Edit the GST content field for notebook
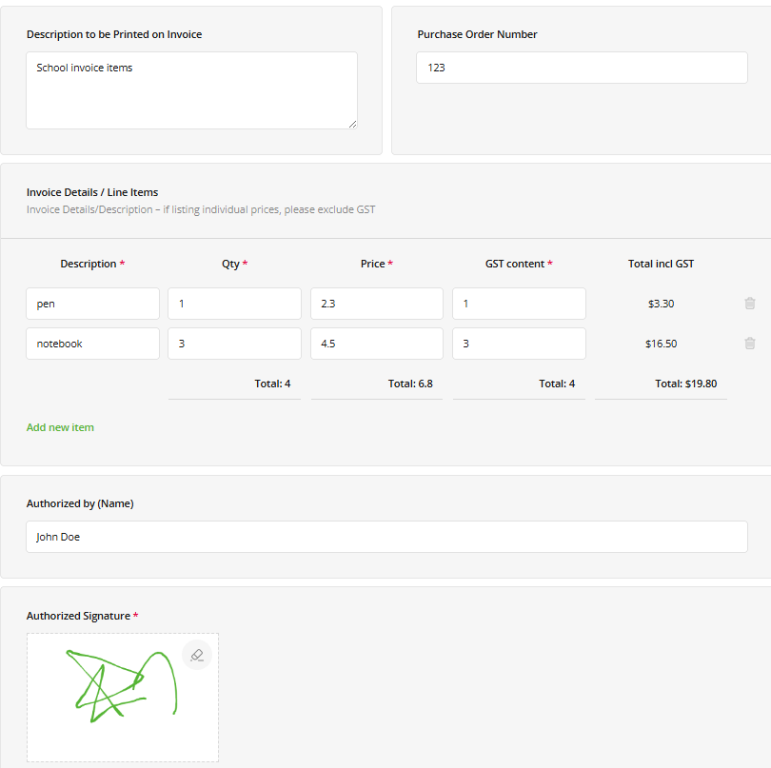Screen dimensions: 771x768 pyautogui.click(x=518, y=343)
